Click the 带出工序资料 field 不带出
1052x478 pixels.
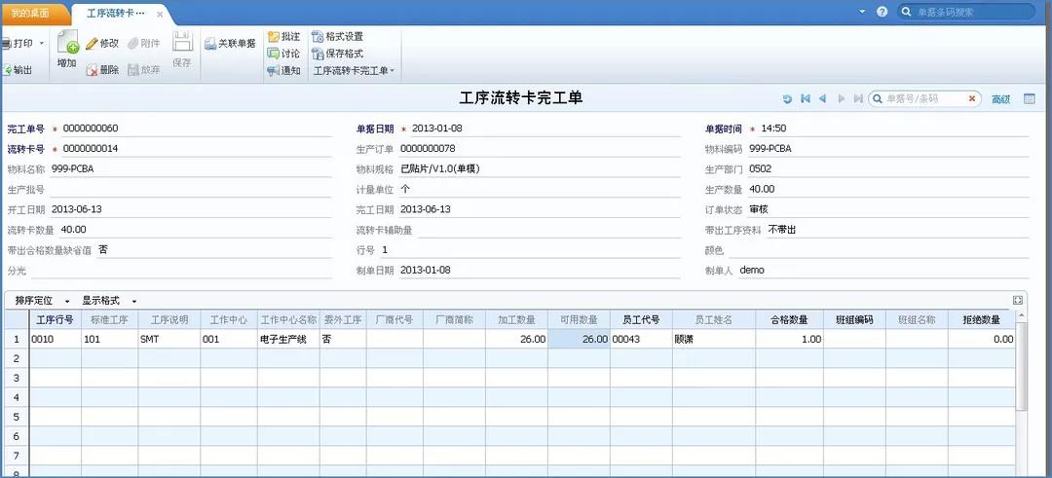pos(898,230)
